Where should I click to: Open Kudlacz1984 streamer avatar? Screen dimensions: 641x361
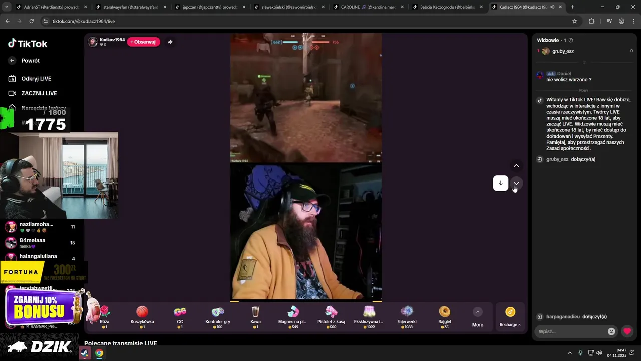[x=93, y=42]
